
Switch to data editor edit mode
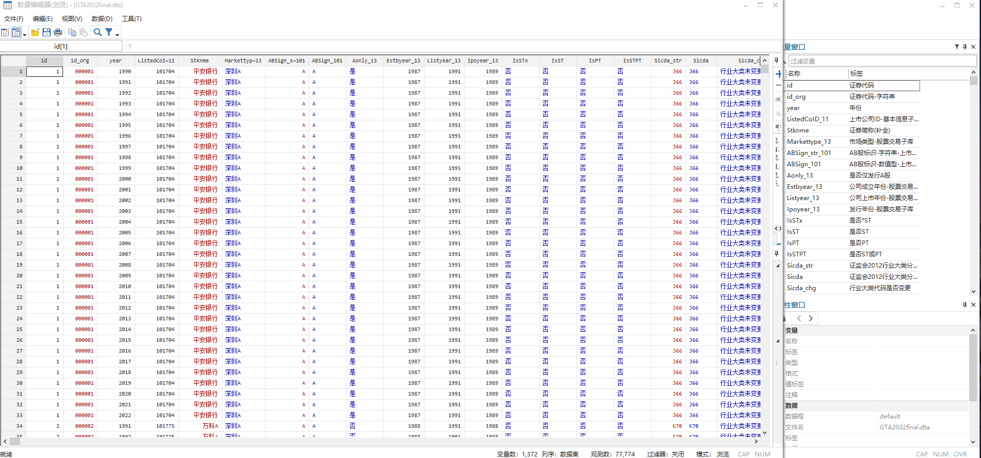[5, 32]
